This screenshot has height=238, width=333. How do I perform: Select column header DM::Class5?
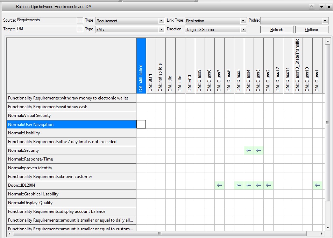(x=239, y=66)
